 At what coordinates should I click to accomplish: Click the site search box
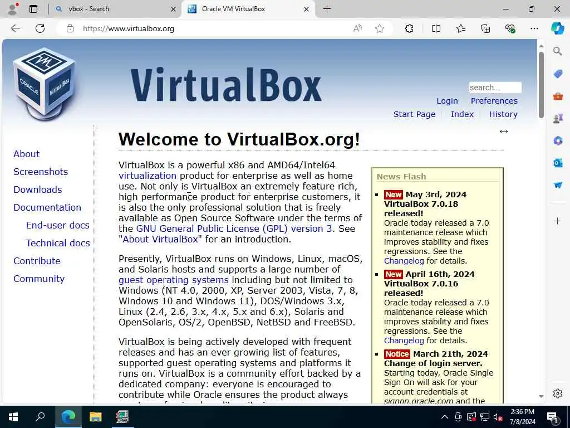pos(495,87)
